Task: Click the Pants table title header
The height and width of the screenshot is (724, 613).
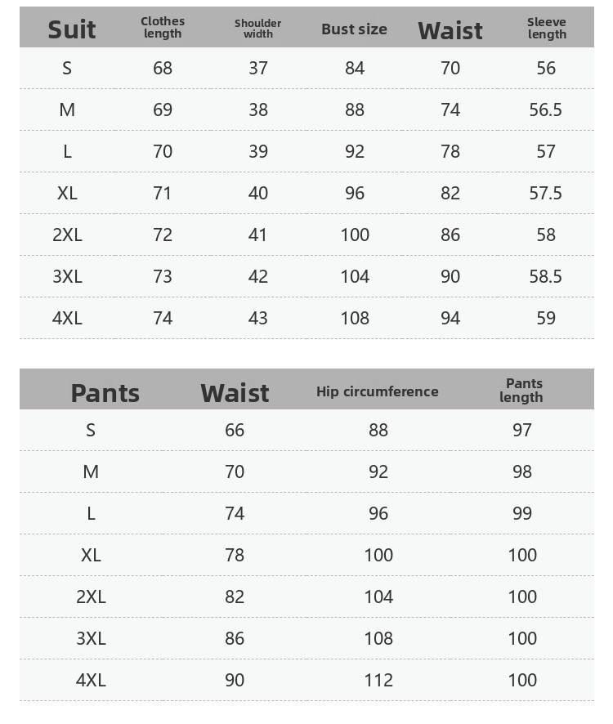Action: pyautogui.click(x=105, y=392)
